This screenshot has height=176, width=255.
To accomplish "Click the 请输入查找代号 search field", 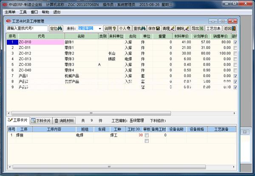I will point(27,28).
